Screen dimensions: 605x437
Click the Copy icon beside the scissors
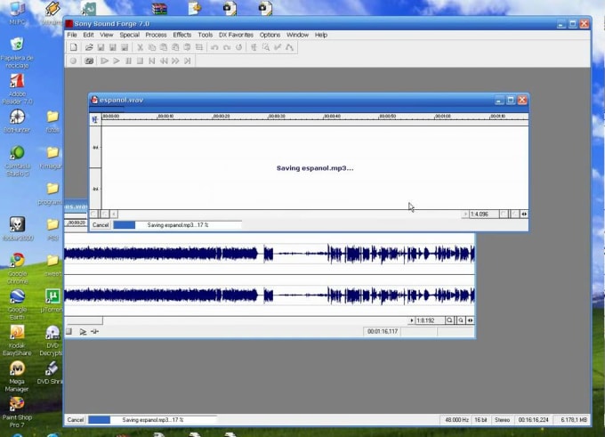pyautogui.click(x=152, y=47)
